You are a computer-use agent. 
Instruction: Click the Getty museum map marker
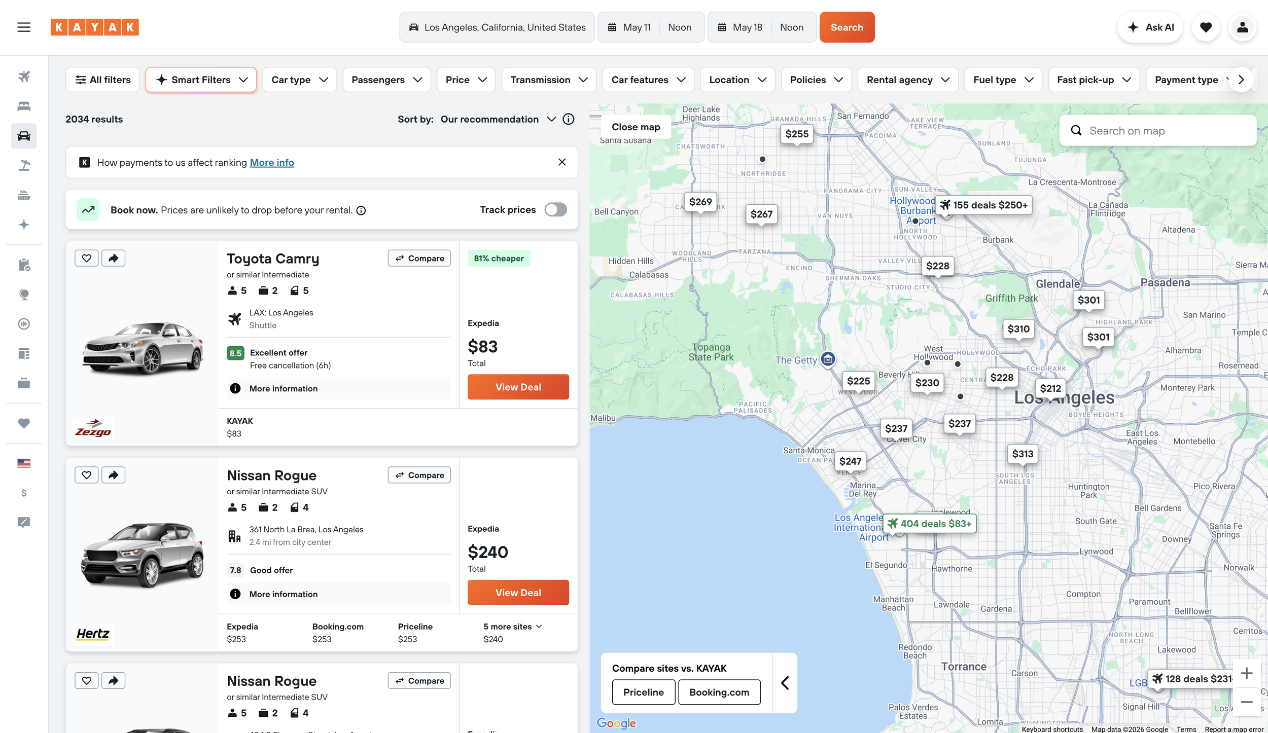point(828,359)
